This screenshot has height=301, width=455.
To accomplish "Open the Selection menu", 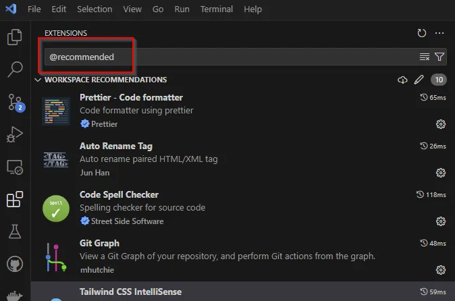I will click(95, 9).
